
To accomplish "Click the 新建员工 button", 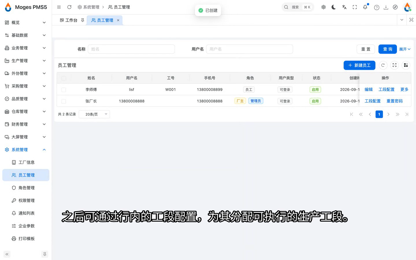I will click(359, 65).
